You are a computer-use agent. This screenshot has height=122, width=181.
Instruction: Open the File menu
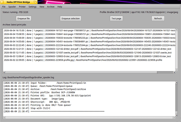click(x=4, y=7)
